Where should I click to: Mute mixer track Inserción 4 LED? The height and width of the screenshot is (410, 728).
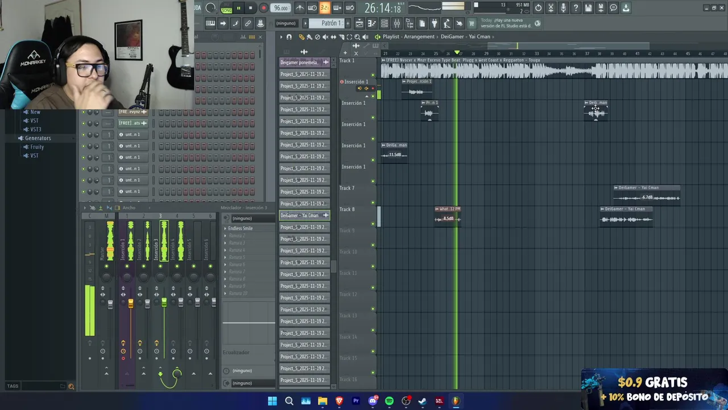coord(177,266)
